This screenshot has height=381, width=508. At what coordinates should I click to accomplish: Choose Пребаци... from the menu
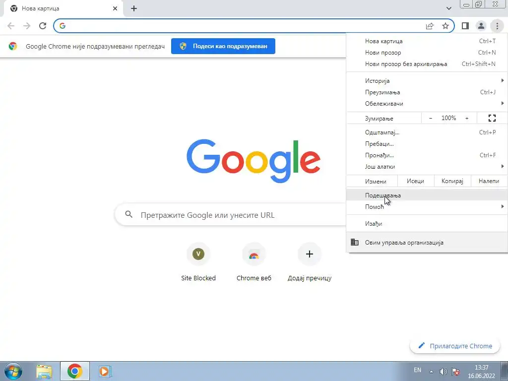click(x=427, y=144)
